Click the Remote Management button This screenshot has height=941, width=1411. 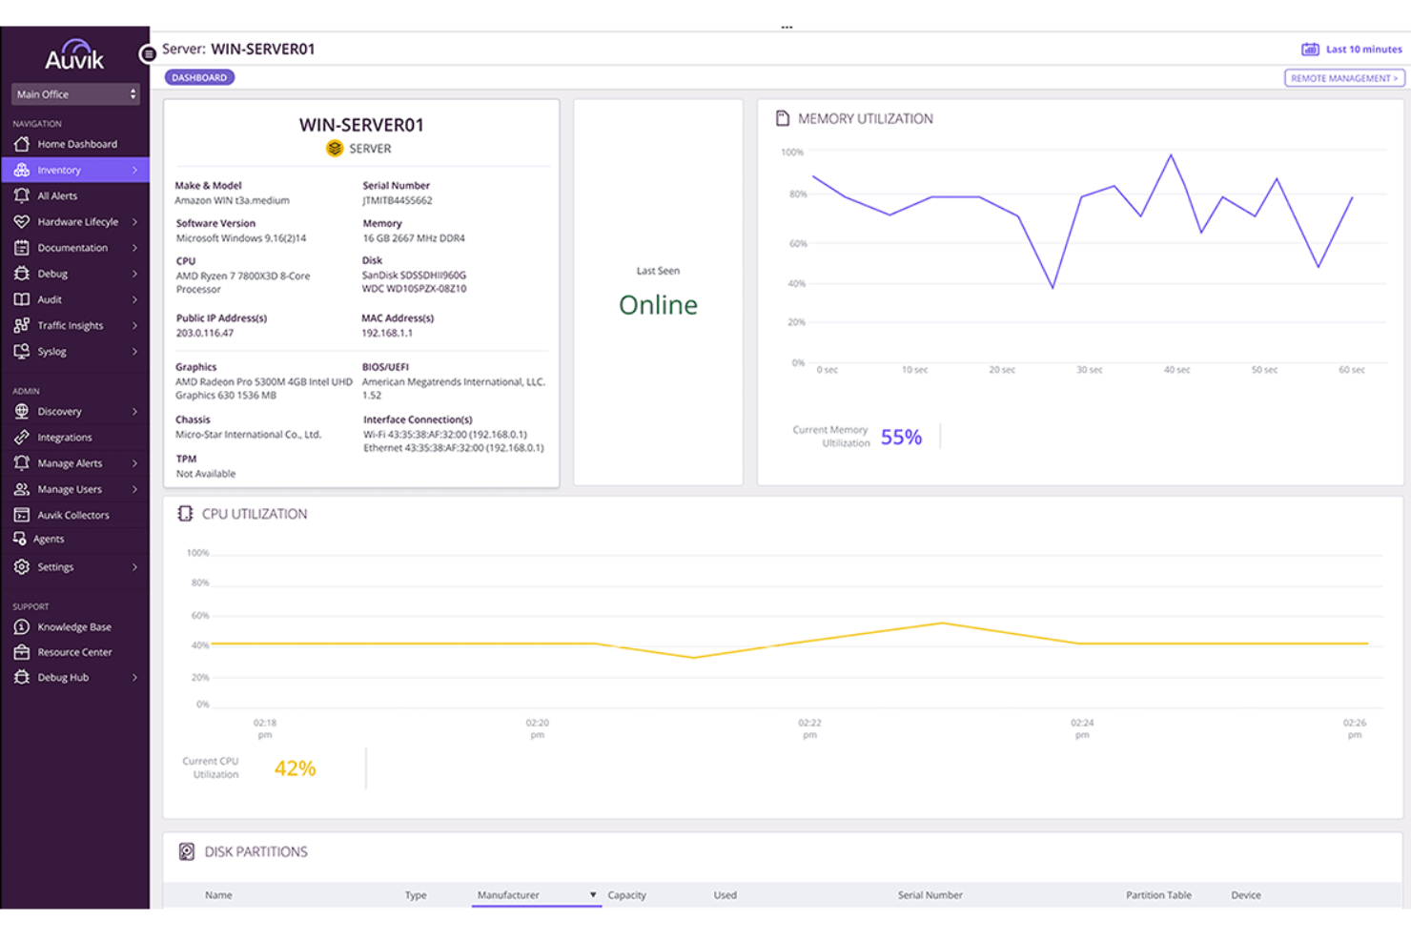click(x=1343, y=77)
